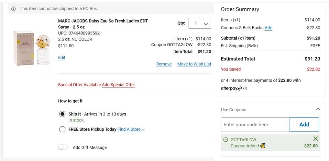Click the PO Box info icon
Viewport: 329px width, 161px height.
click(13, 9)
